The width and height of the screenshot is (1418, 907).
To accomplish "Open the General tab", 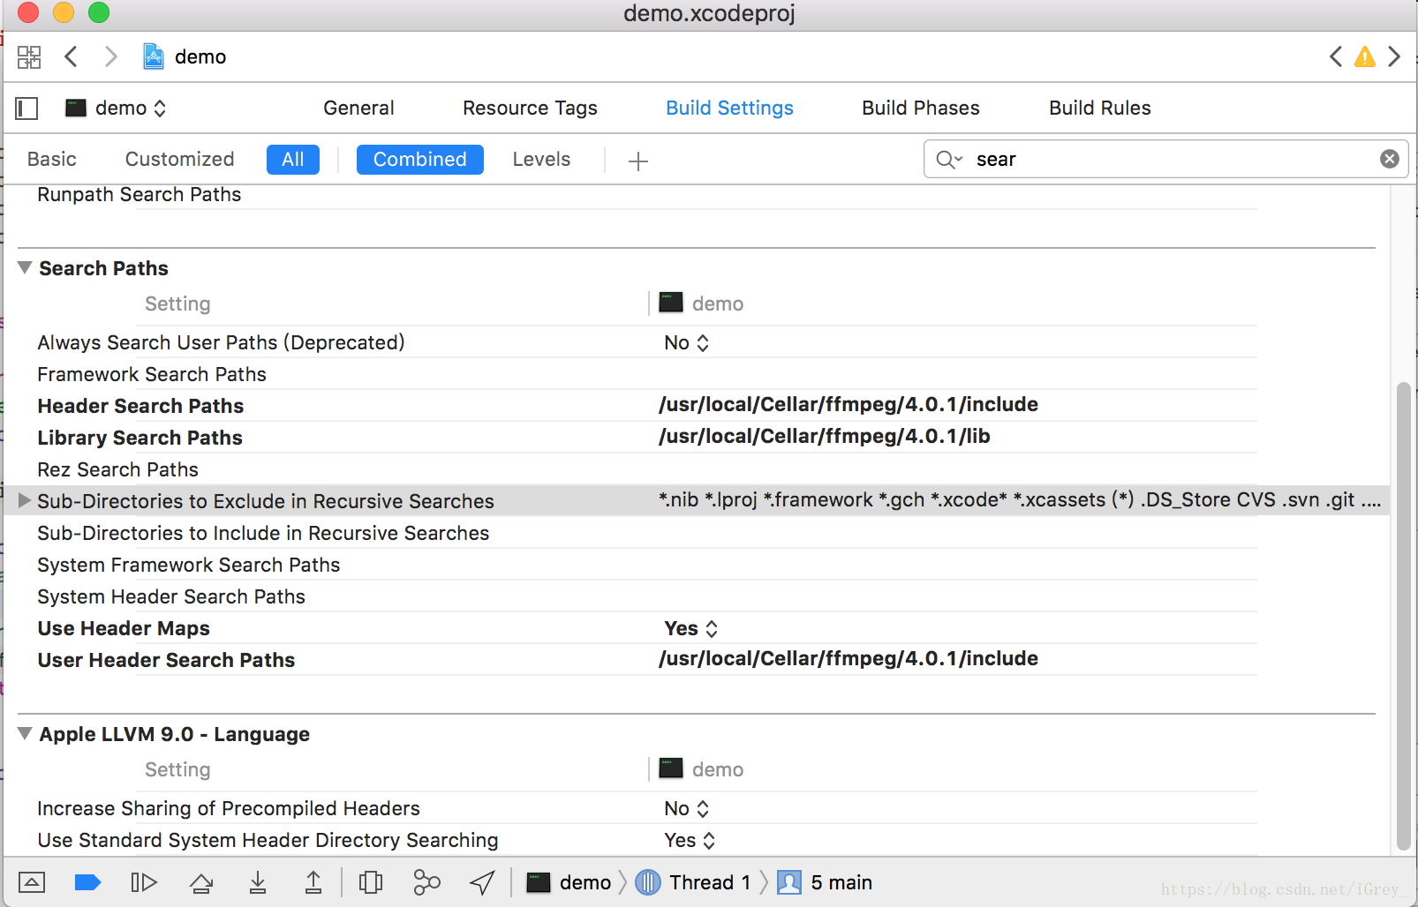I will (x=358, y=109).
